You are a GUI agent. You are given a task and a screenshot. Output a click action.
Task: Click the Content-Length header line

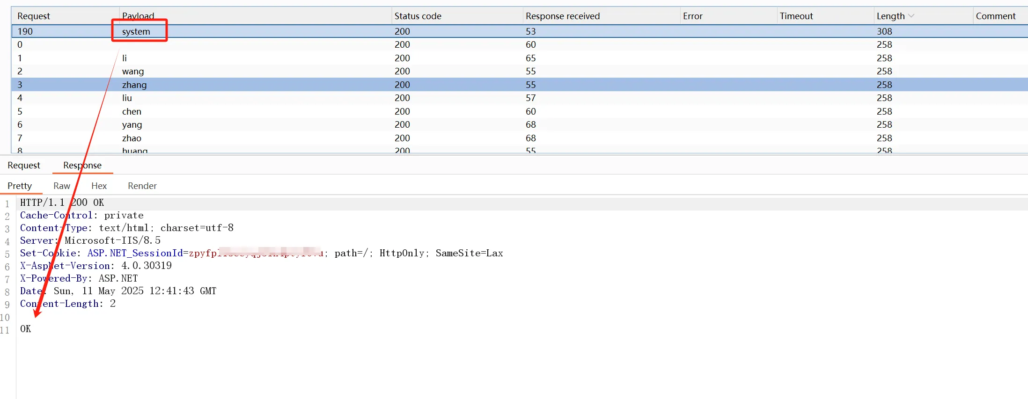point(67,304)
